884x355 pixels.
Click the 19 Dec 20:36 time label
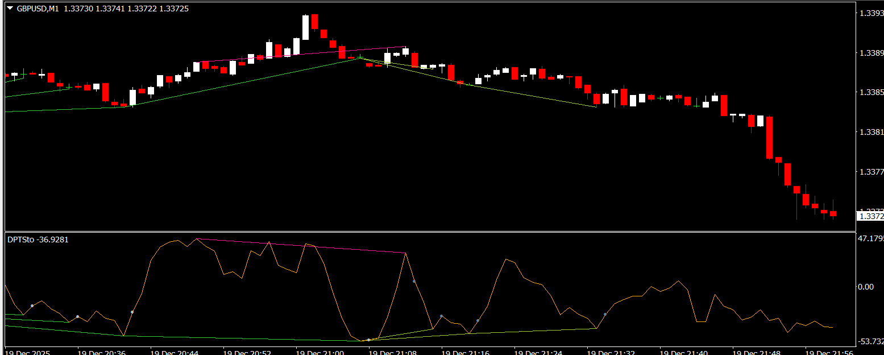click(101, 353)
